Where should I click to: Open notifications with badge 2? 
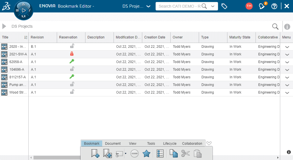click(262, 6)
